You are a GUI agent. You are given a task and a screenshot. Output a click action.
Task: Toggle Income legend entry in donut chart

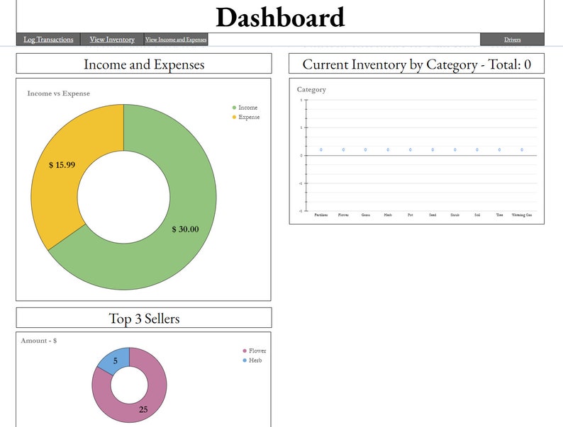click(x=245, y=108)
